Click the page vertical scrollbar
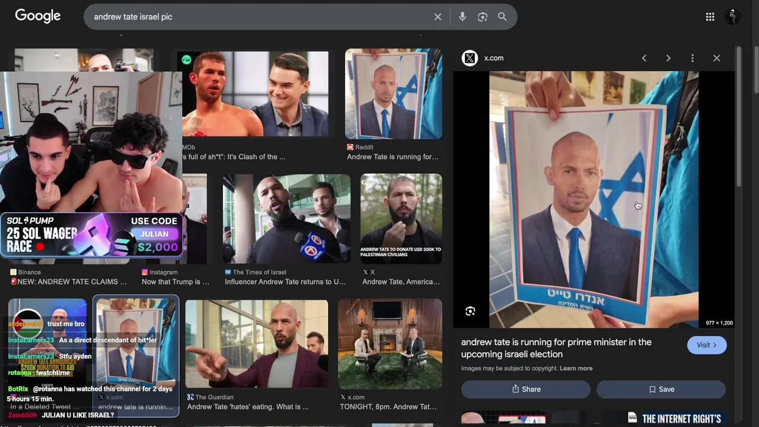759x427 pixels. coord(755,69)
